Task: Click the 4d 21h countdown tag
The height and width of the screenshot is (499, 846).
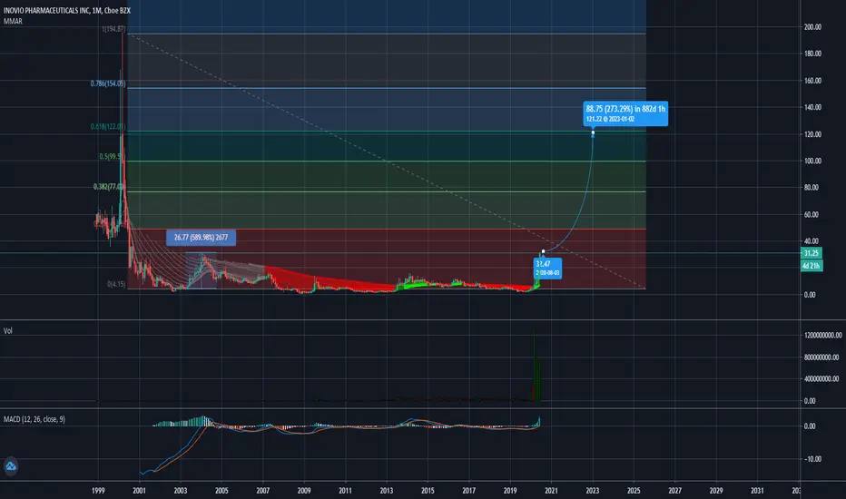Action: (x=812, y=266)
